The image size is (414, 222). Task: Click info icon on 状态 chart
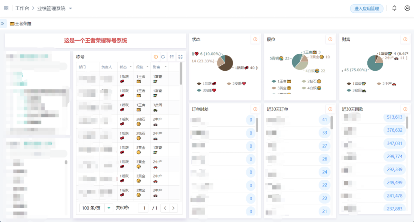coord(255,40)
